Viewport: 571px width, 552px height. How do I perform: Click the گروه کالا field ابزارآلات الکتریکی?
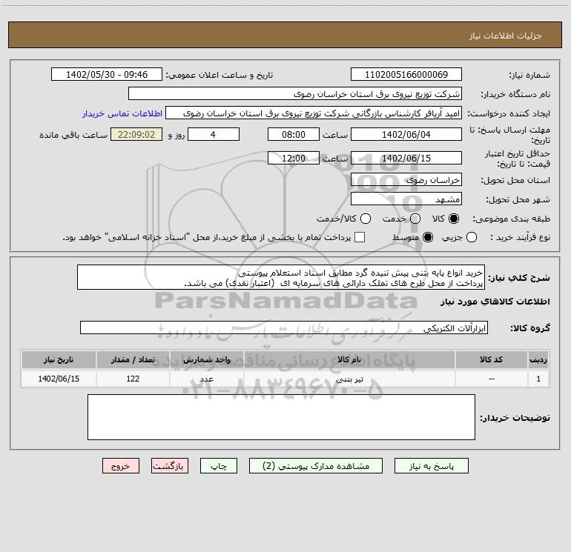284,327
